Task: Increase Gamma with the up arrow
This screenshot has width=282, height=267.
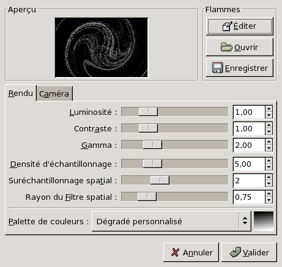Action: point(269,142)
